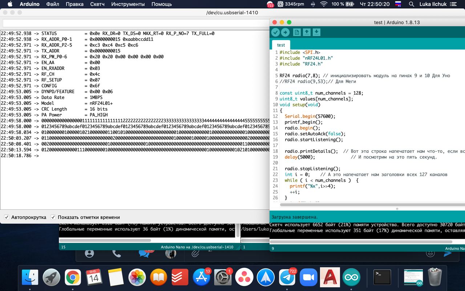Click the recent document thumbnail in Dock
Viewport: 465px width, 291px height.
point(413,277)
